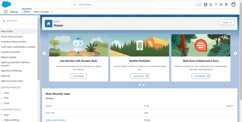Image resolution: width=242 pixels, height=122 pixels.
Task: Open the Create dropdown button
Action: click(x=227, y=22)
